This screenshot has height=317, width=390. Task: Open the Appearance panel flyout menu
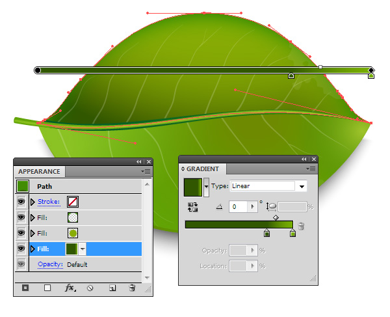click(146, 171)
